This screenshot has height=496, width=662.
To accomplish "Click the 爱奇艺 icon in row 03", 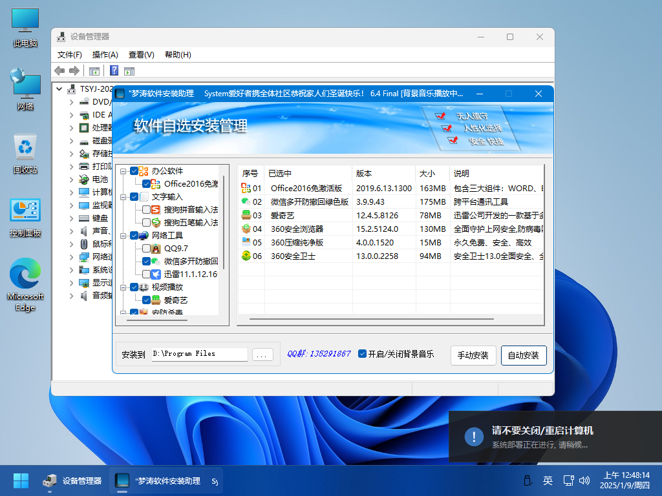I will (x=246, y=215).
